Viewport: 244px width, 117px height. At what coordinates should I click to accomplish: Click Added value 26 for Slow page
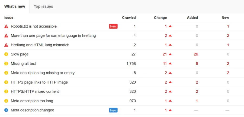pos(196,54)
